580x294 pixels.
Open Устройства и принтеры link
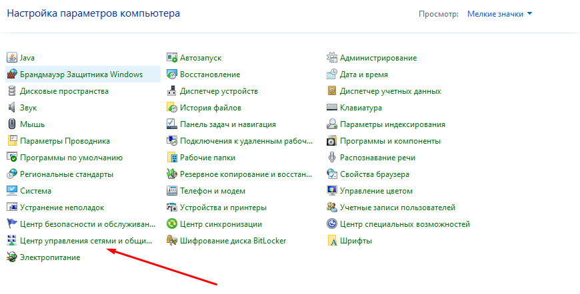coord(223,208)
